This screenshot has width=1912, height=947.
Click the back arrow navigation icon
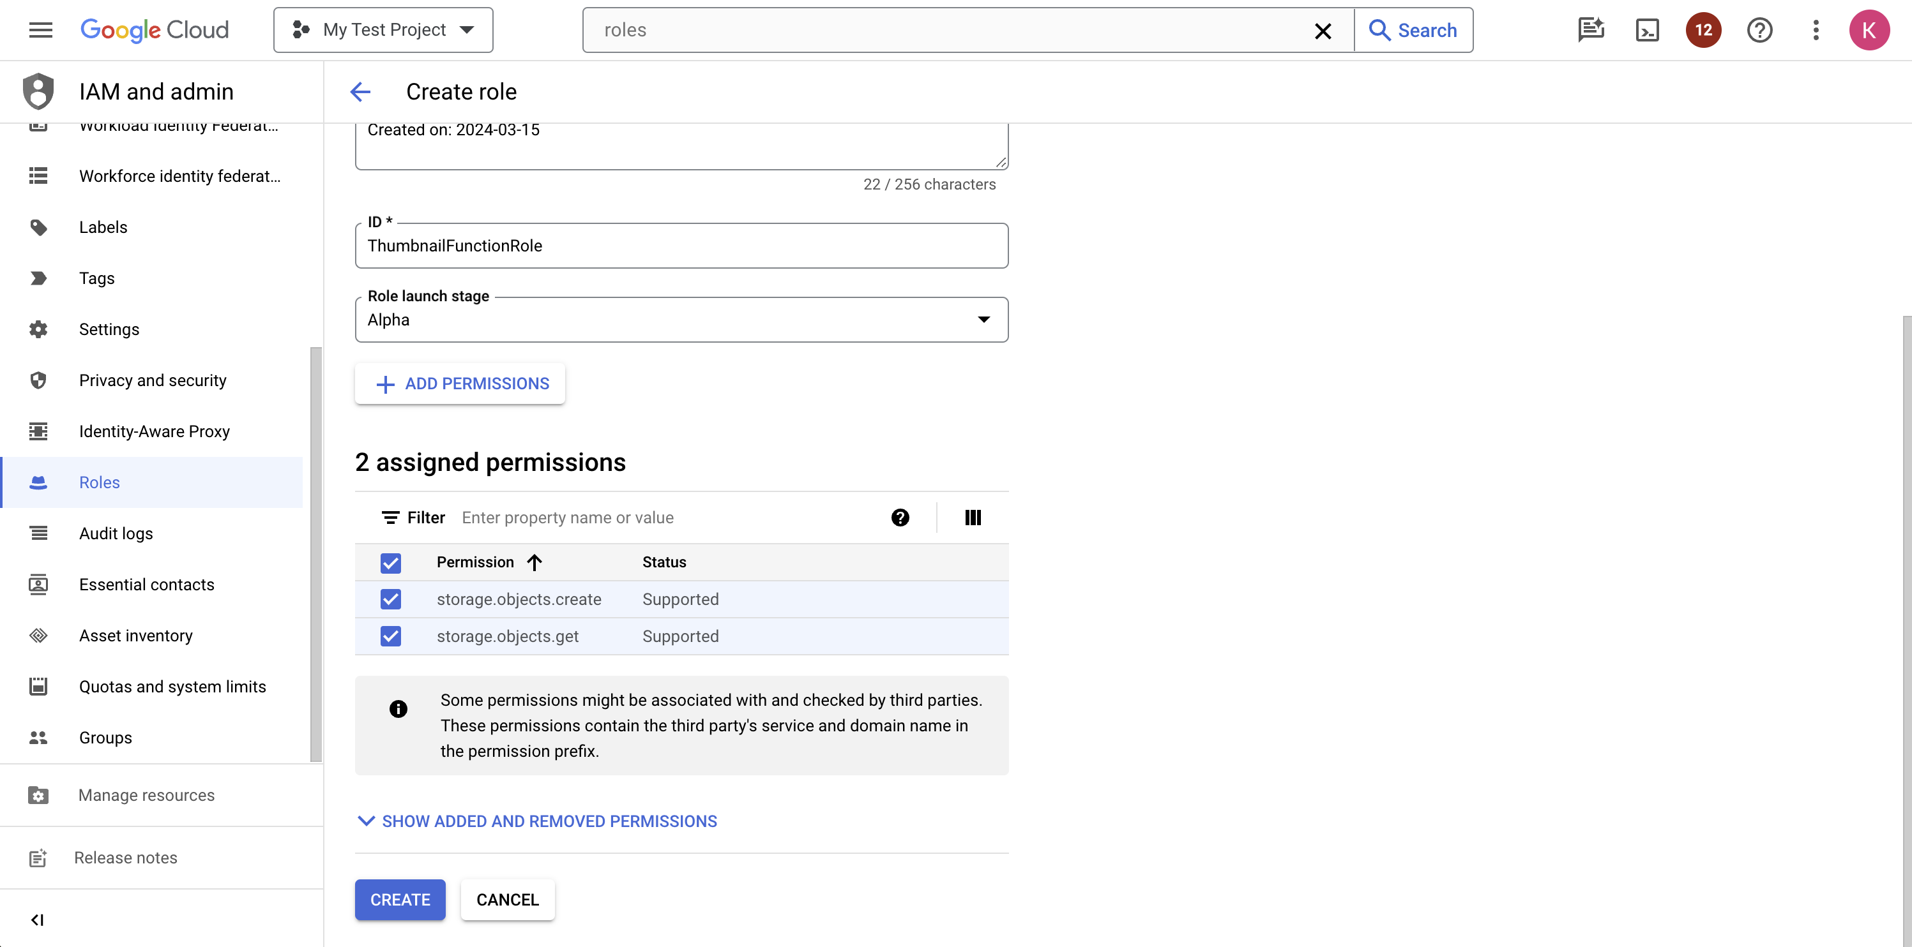click(361, 91)
